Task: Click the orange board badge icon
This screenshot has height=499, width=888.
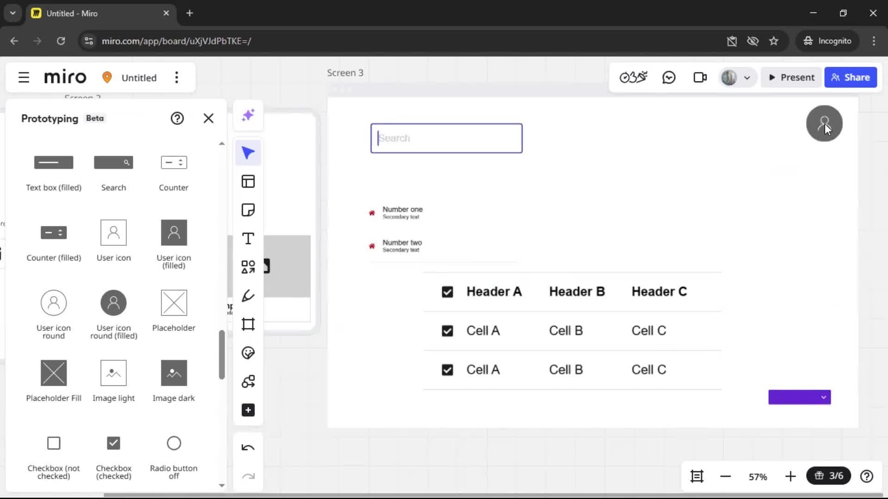Action: click(107, 77)
